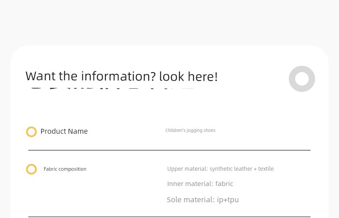This screenshot has width=339, height=218.
Task: Click the empty gray area above the card
Action: tap(169, 22)
